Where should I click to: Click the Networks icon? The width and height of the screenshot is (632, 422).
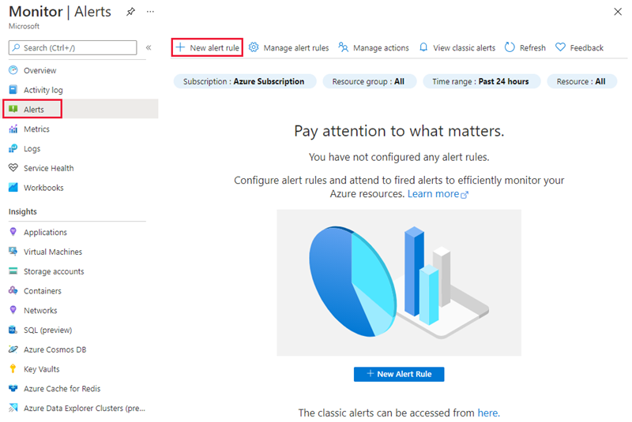tap(13, 310)
